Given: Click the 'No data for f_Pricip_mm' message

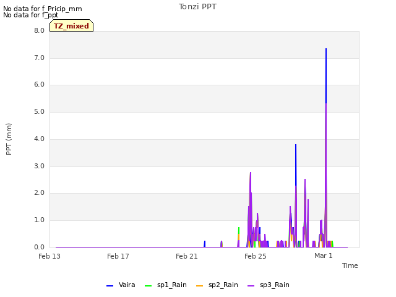Looking at the screenshot, I should pyautogui.click(x=43, y=9).
